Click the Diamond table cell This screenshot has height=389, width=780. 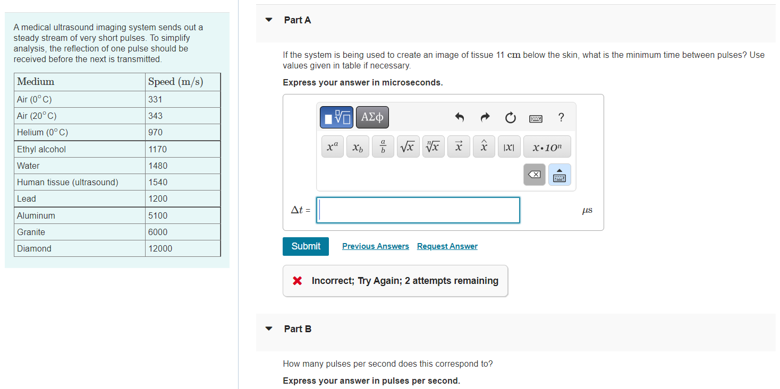point(80,248)
